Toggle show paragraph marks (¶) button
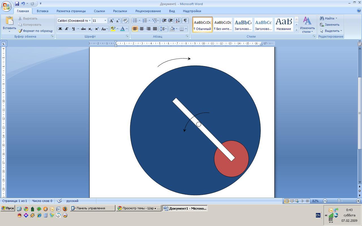The height and width of the screenshot is (226, 362). (x=185, y=21)
